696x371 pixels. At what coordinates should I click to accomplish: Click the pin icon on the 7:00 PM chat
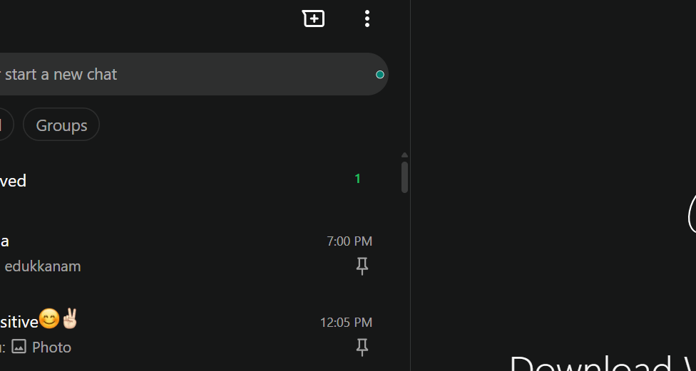pyautogui.click(x=362, y=266)
